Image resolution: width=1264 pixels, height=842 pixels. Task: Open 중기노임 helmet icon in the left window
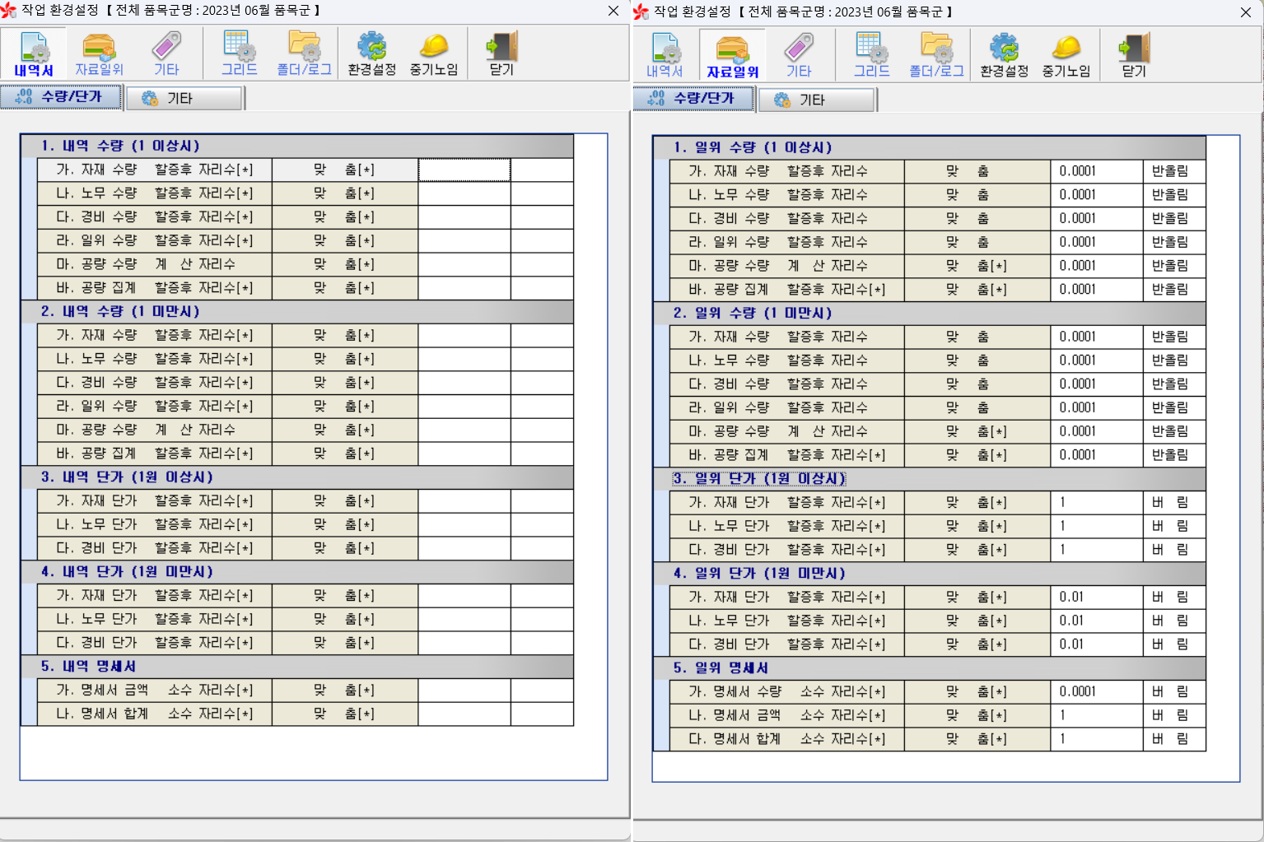click(434, 54)
